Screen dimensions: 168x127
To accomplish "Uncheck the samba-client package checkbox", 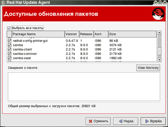I will (x=10, y=49).
